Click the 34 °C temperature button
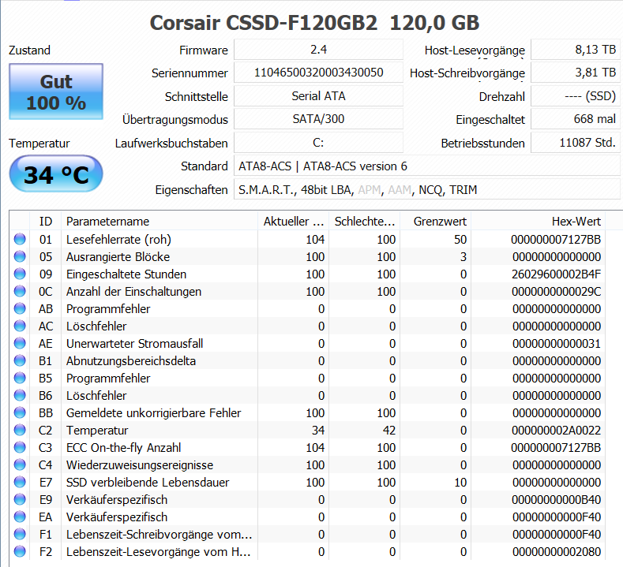 click(56, 174)
